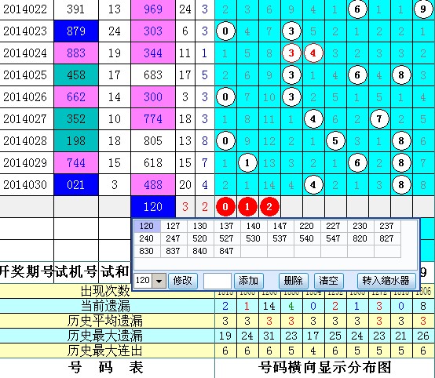Click blue 021 cell in row 2014030
435x378 pixels.
coord(76,185)
